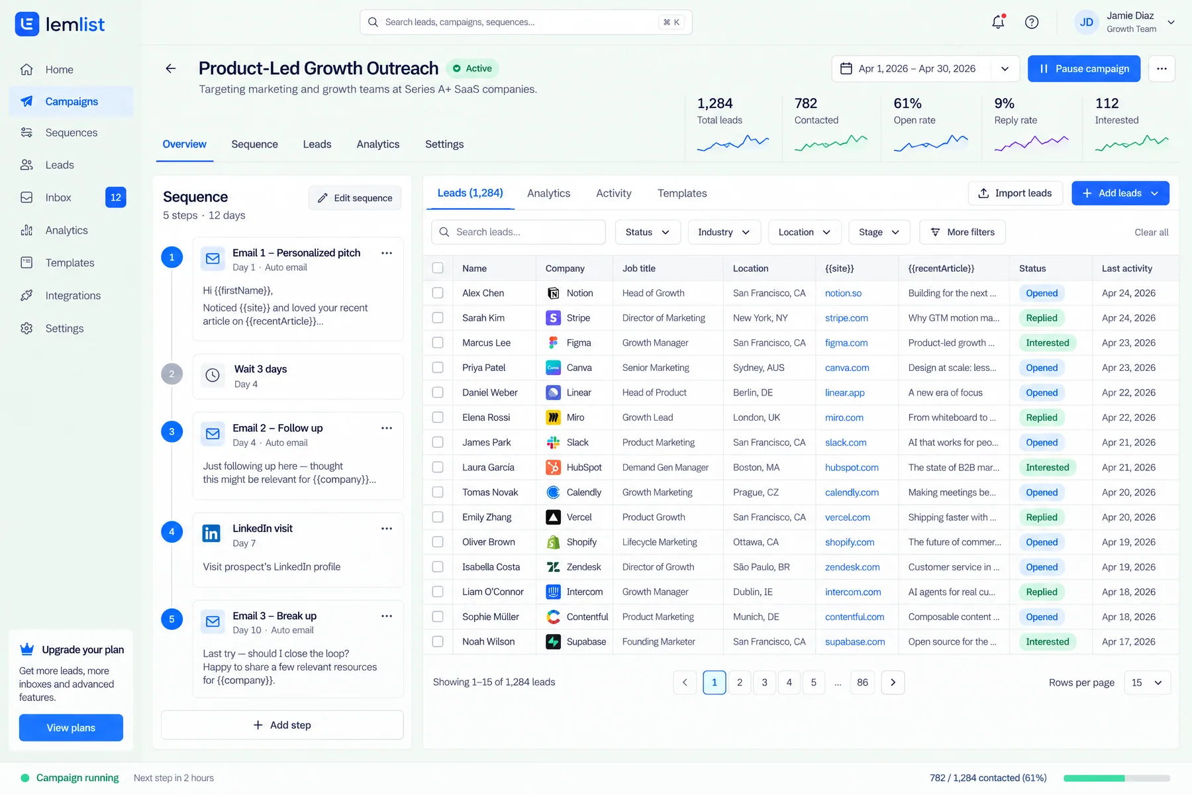
Task: Open the Status filter dropdown
Action: pyautogui.click(x=648, y=232)
